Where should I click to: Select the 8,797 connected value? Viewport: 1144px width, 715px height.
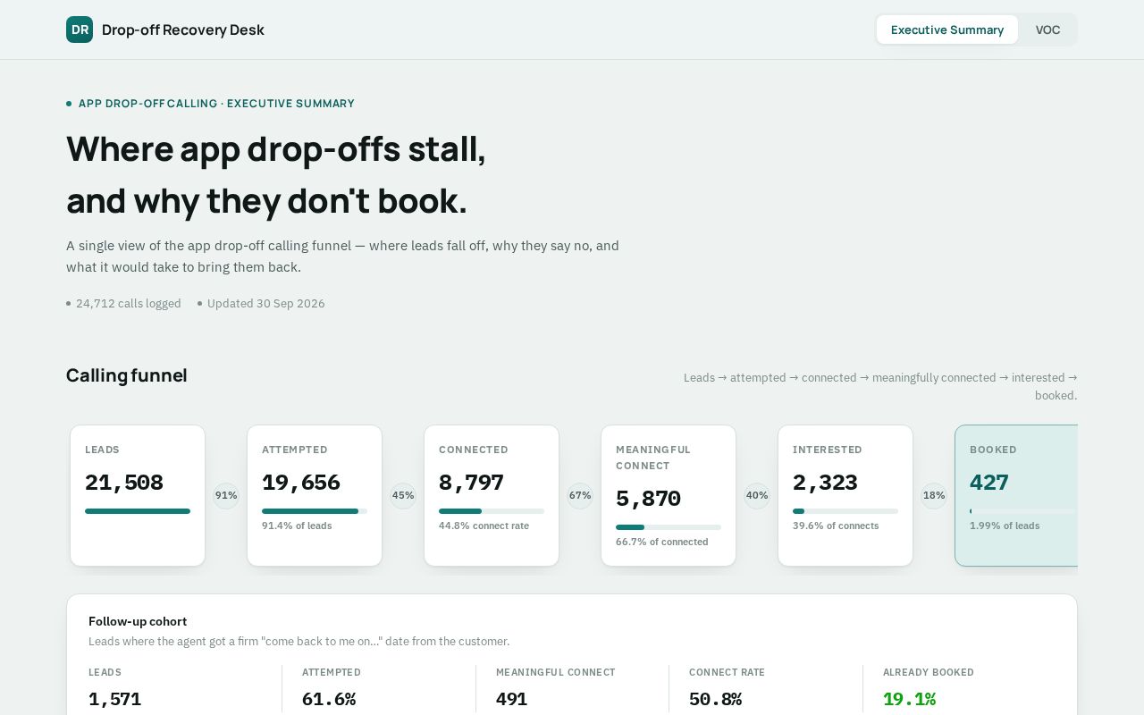coord(472,483)
